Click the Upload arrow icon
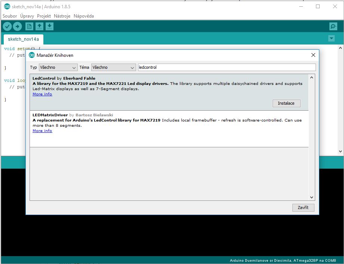This screenshot has width=344, height=264. (18, 26)
